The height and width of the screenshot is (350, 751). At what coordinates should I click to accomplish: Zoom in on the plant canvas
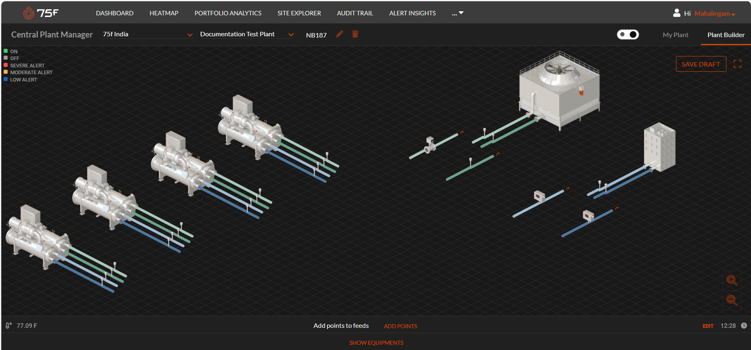[731, 280]
